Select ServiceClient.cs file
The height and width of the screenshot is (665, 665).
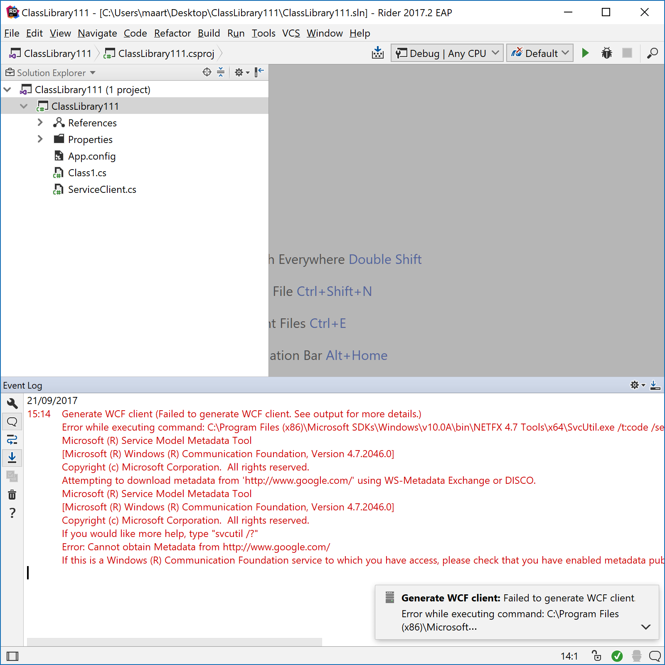point(102,190)
